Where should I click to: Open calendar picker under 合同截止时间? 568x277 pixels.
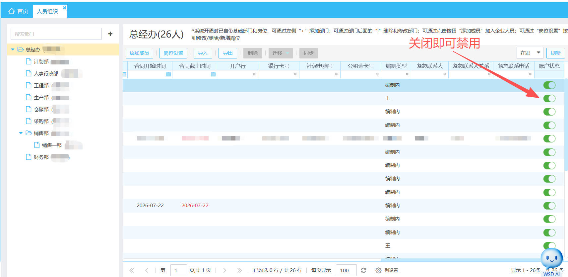tap(213, 74)
